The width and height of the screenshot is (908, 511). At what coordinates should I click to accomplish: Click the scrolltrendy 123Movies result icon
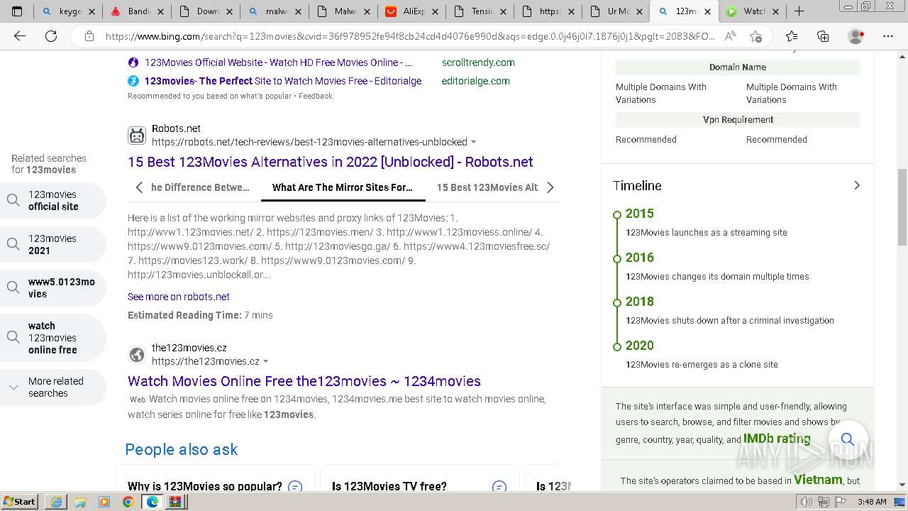click(x=133, y=62)
